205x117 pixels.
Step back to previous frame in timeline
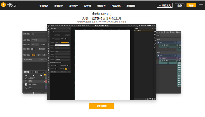pos(26,75)
